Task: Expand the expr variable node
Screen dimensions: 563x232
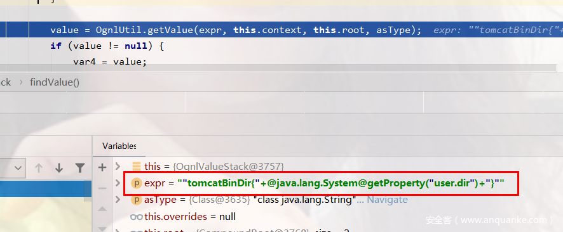Action: tap(118, 183)
